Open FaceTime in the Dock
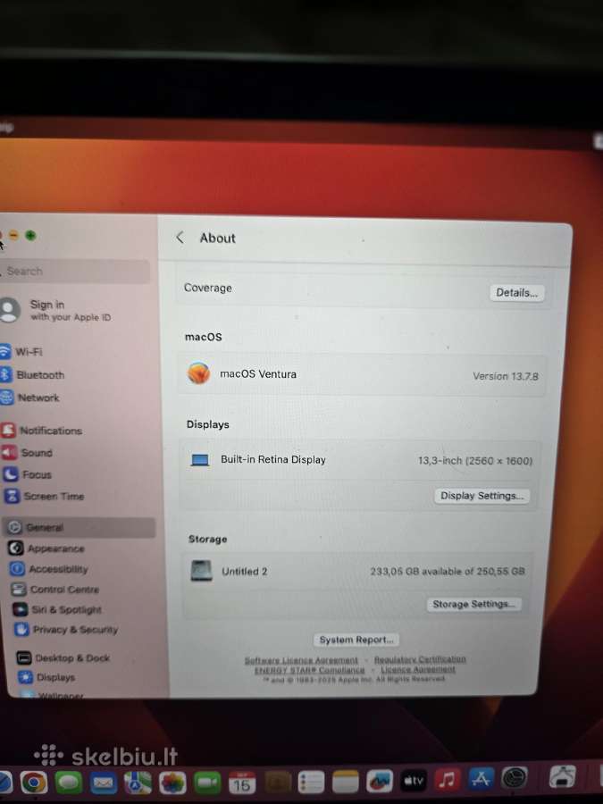Screen dimensions: 603x804 [x=207, y=783]
